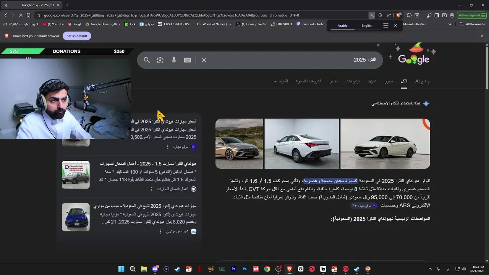Open the massoud - Twitch bookmark
489x275 pixels.
[311, 24]
